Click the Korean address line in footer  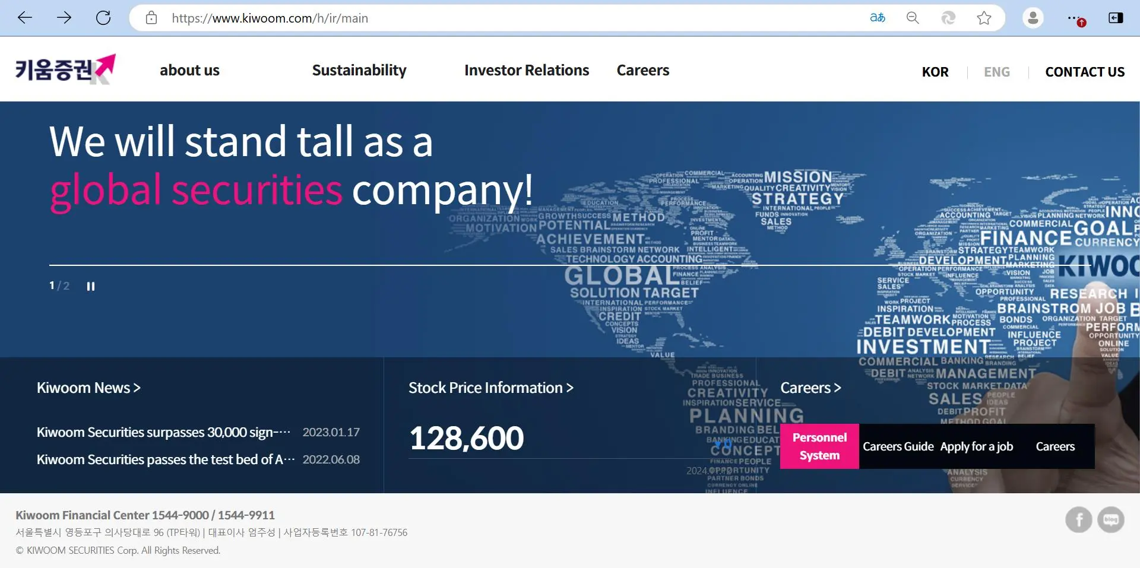(x=211, y=532)
